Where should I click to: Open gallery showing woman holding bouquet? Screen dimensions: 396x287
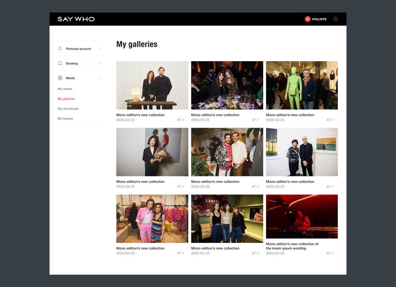point(152,152)
